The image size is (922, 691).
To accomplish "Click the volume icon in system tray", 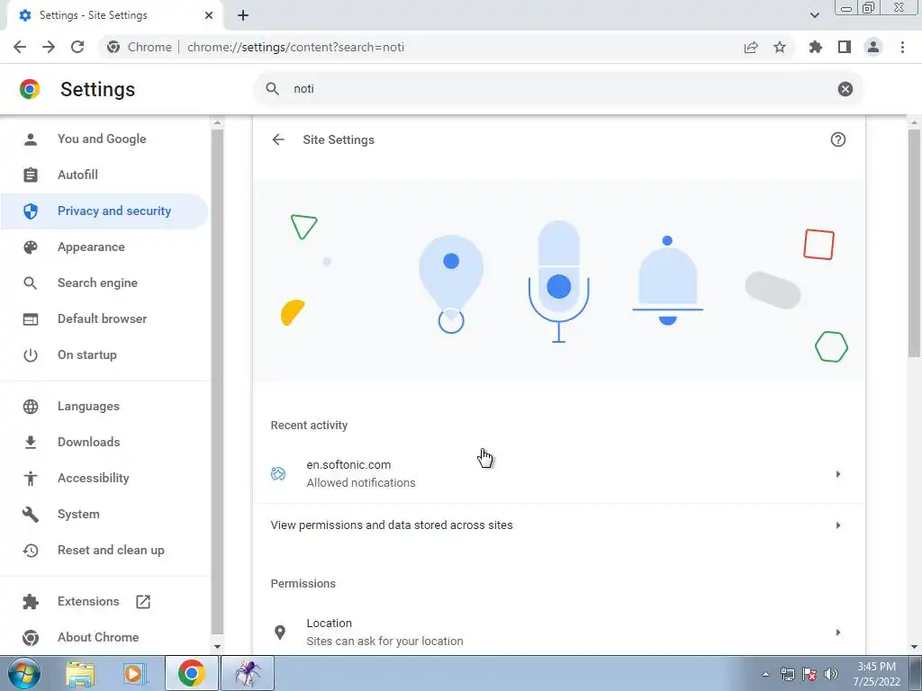I will pos(831,674).
